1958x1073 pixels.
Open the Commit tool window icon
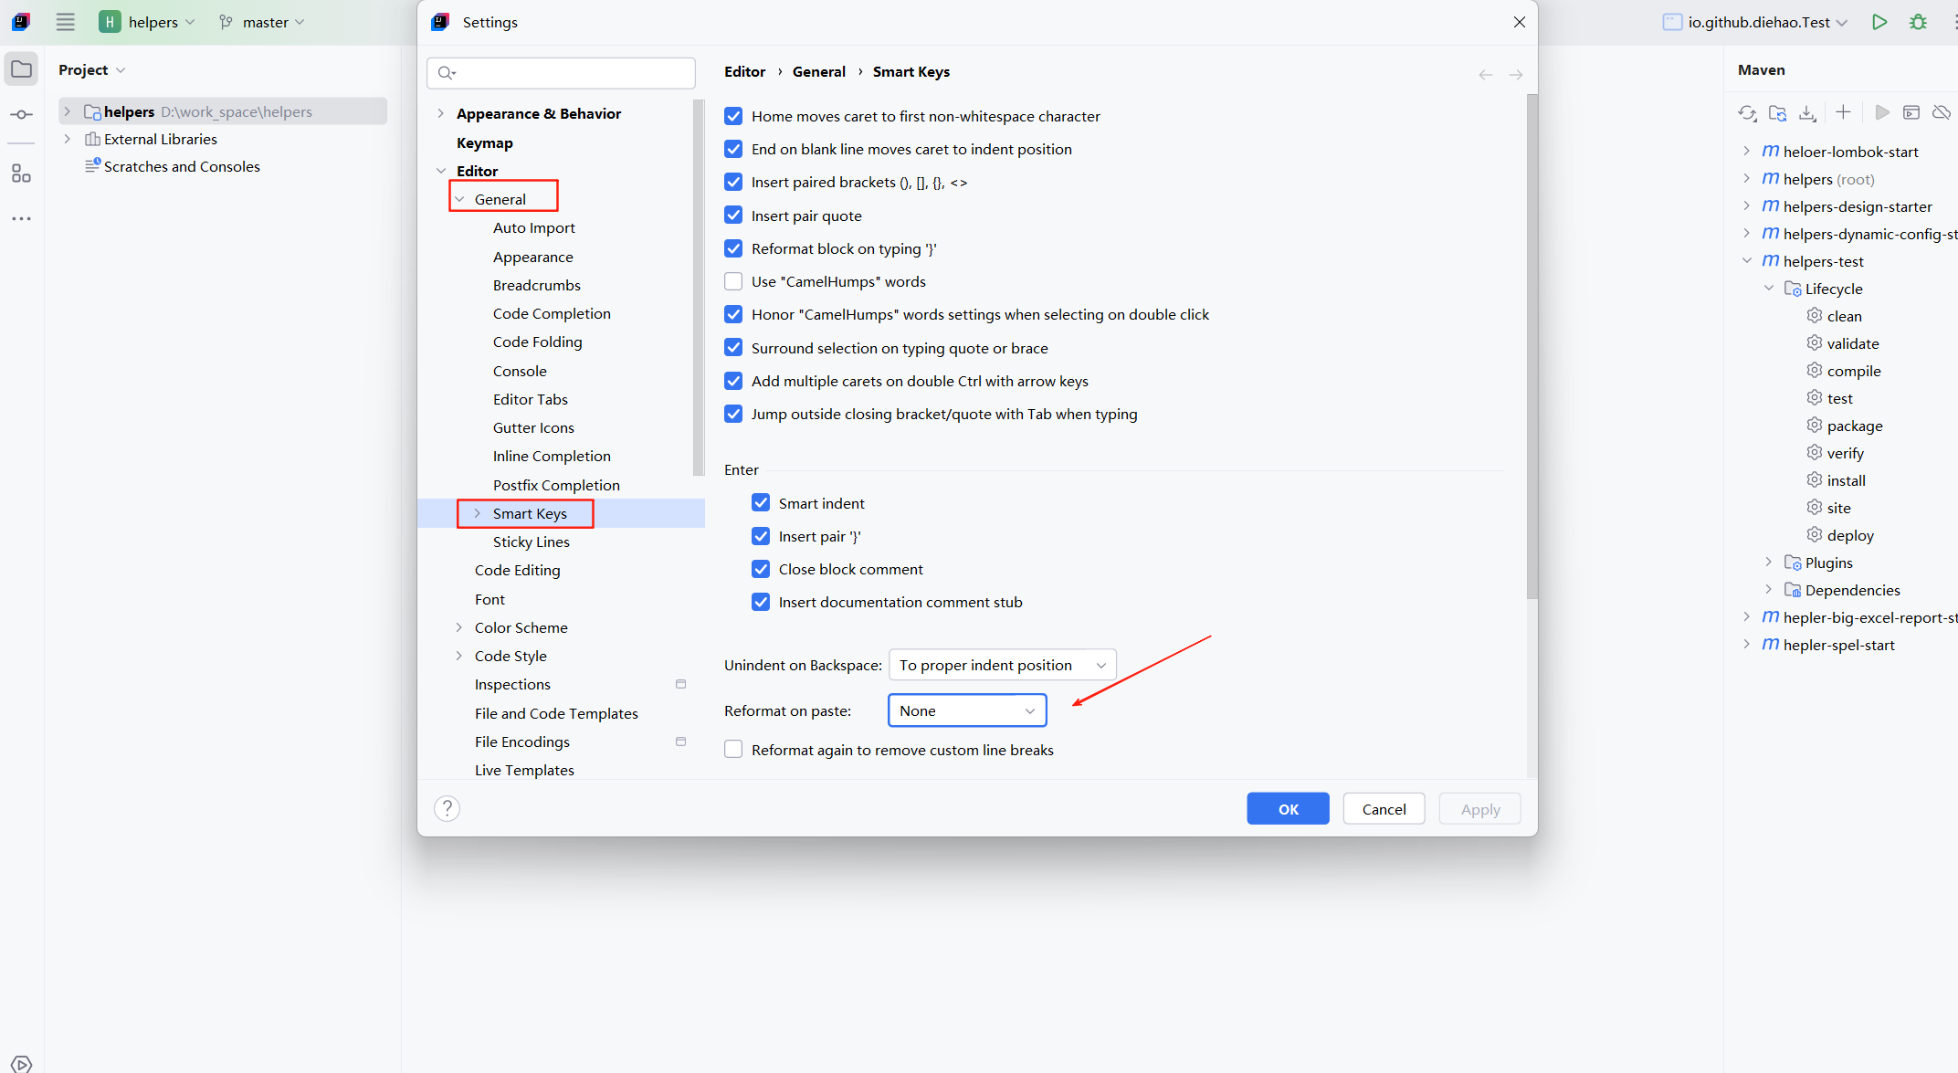click(21, 115)
